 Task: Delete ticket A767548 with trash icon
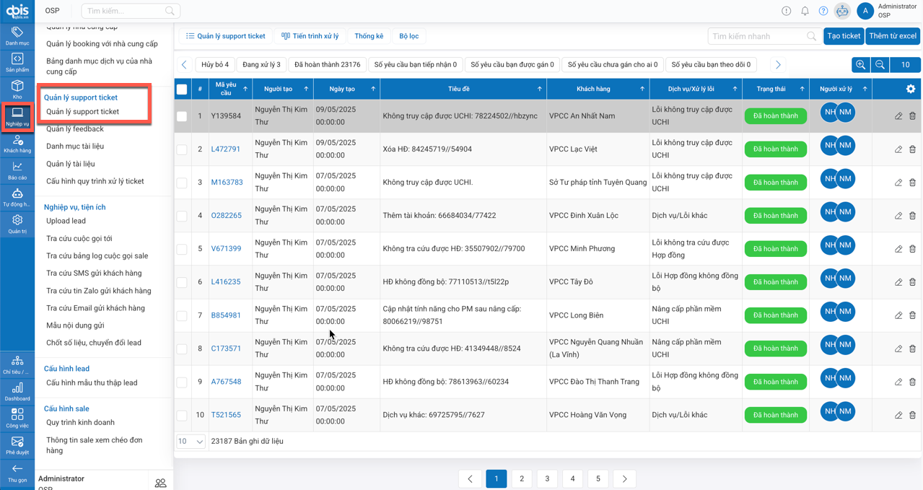click(x=912, y=382)
